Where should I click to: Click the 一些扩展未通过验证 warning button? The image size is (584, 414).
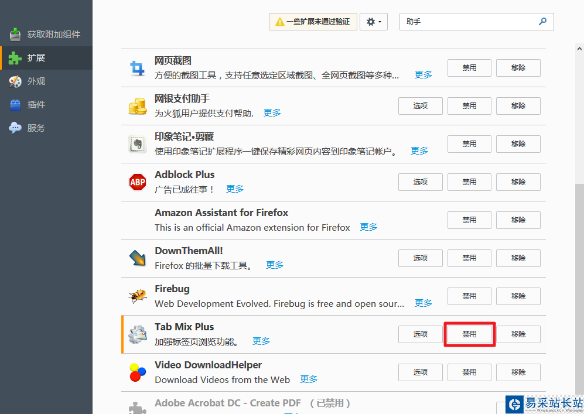[x=313, y=22]
